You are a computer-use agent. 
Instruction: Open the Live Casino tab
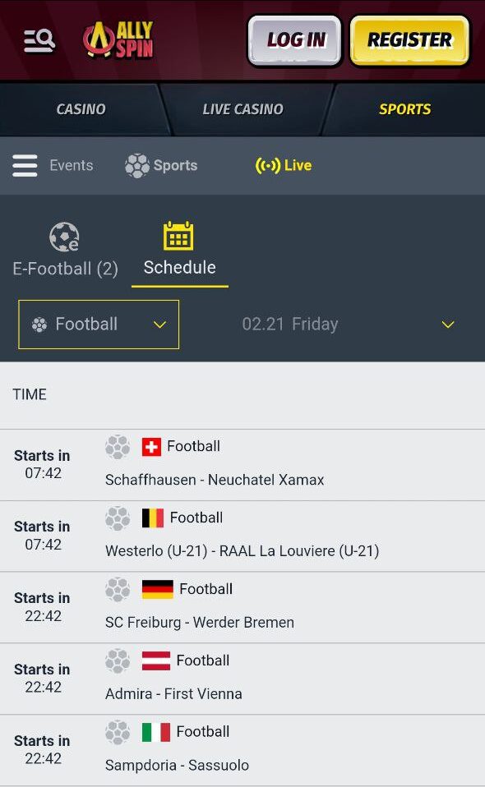243,109
